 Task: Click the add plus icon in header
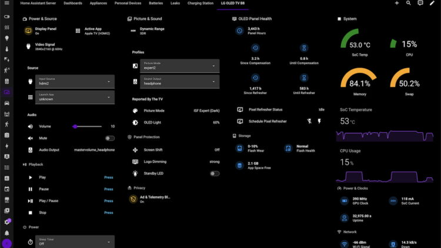[x=396, y=3]
